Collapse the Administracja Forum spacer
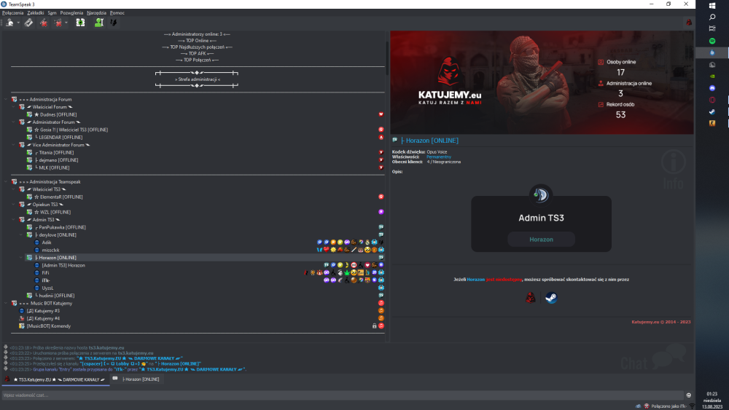This screenshot has height=410, width=729. pyautogui.click(x=6, y=99)
